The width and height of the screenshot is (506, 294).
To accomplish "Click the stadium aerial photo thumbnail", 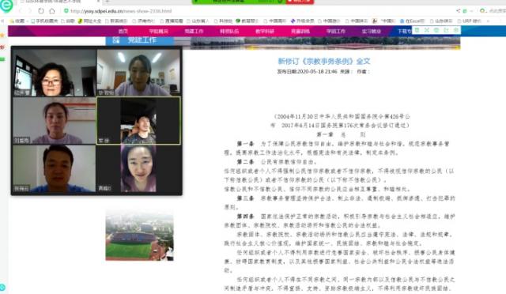I will pos(139,236).
